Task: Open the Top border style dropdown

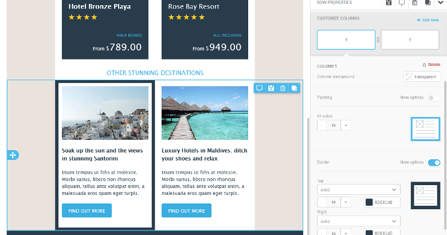Action: 359,190
